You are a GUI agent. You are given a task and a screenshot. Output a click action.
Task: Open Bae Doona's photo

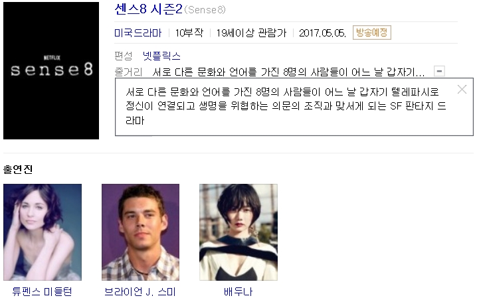(239, 232)
